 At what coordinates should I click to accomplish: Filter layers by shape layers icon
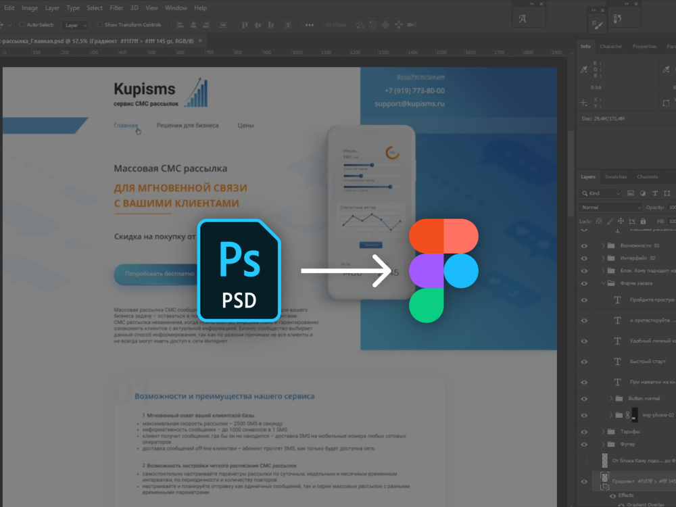point(667,193)
